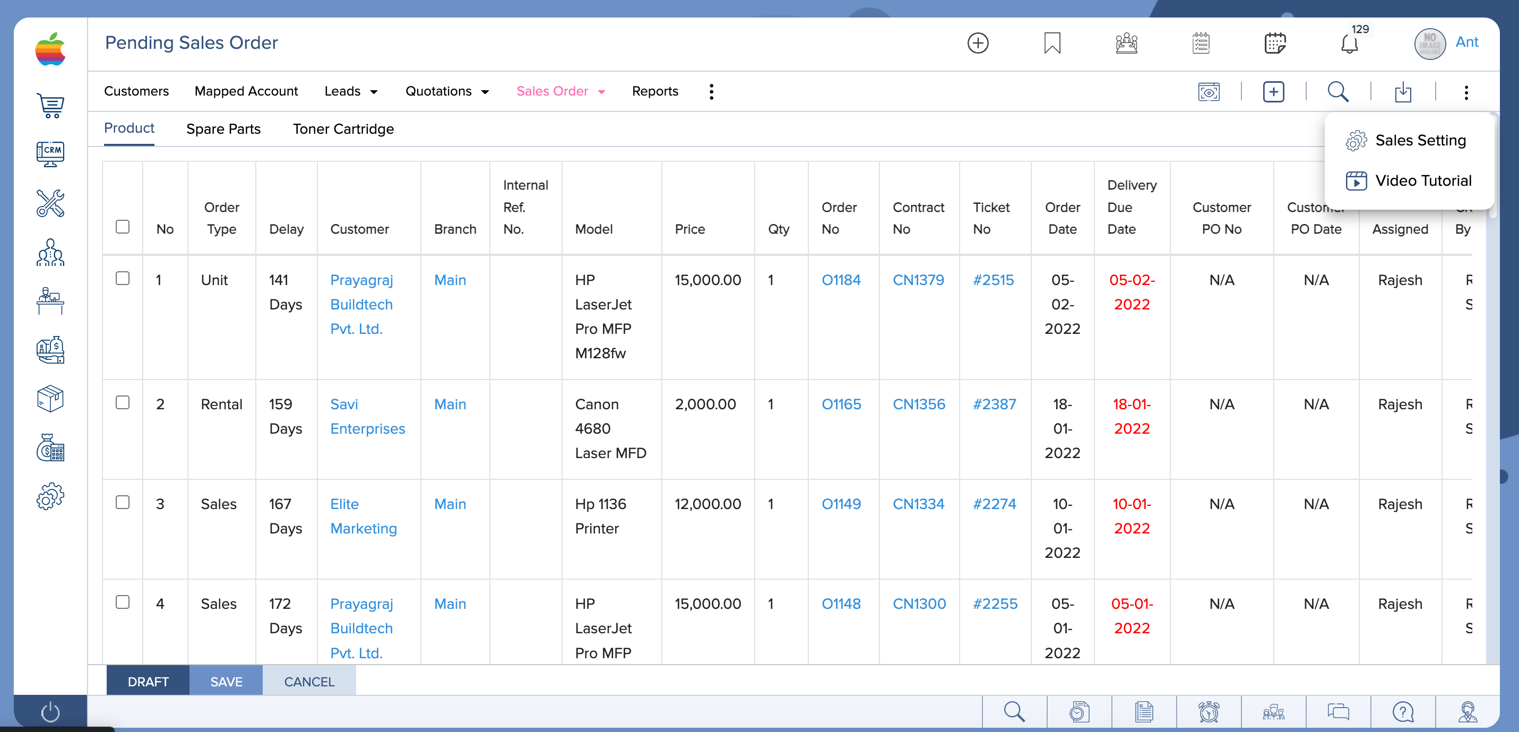
Task: Open the Ant user profile menu
Action: pyautogui.click(x=1466, y=42)
